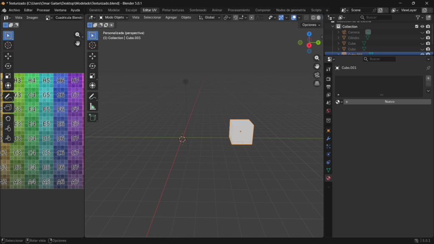Screen dimensions: 434x244
Task: Hide the Cilindro object with eye icon
Action: click(422, 38)
